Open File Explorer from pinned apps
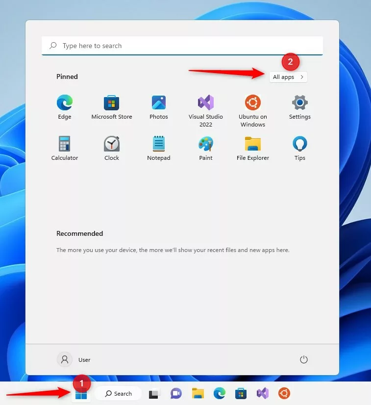Viewport: 371px width, 405px height. [253, 148]
